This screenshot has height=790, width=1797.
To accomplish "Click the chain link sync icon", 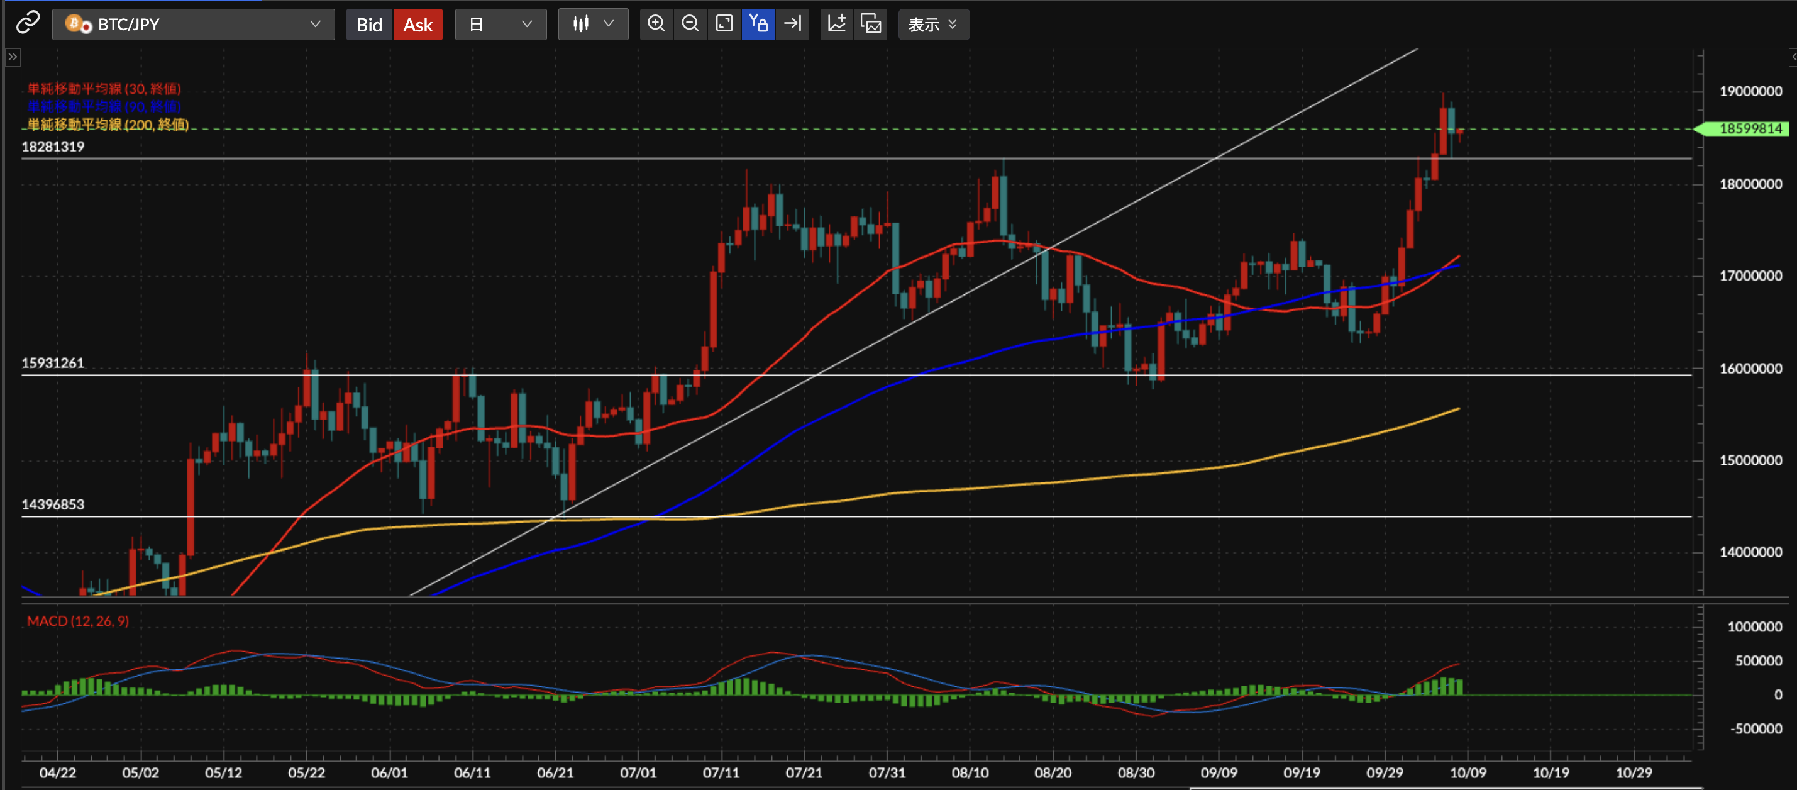I will point(28,23).
